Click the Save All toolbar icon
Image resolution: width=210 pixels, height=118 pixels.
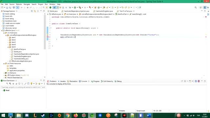click(x=10, y=8)
